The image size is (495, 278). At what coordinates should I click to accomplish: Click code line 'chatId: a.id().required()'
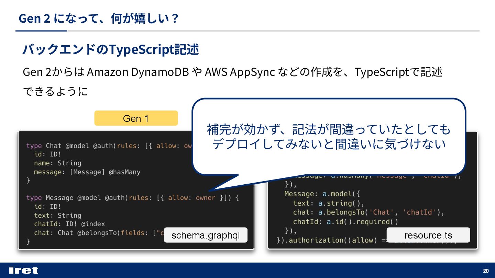click(x=345, y=222)
